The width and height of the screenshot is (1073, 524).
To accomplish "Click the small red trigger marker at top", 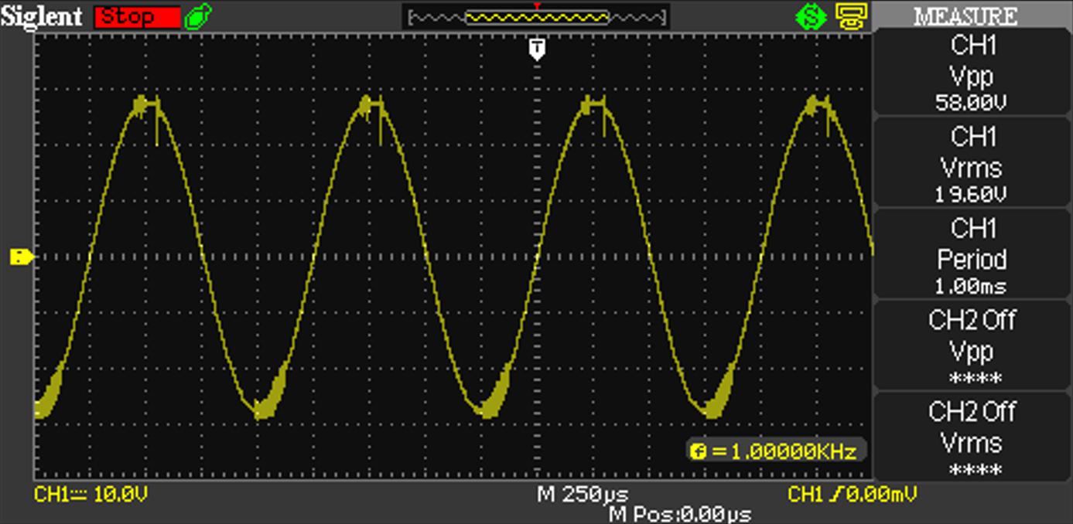I will (538, 5).
